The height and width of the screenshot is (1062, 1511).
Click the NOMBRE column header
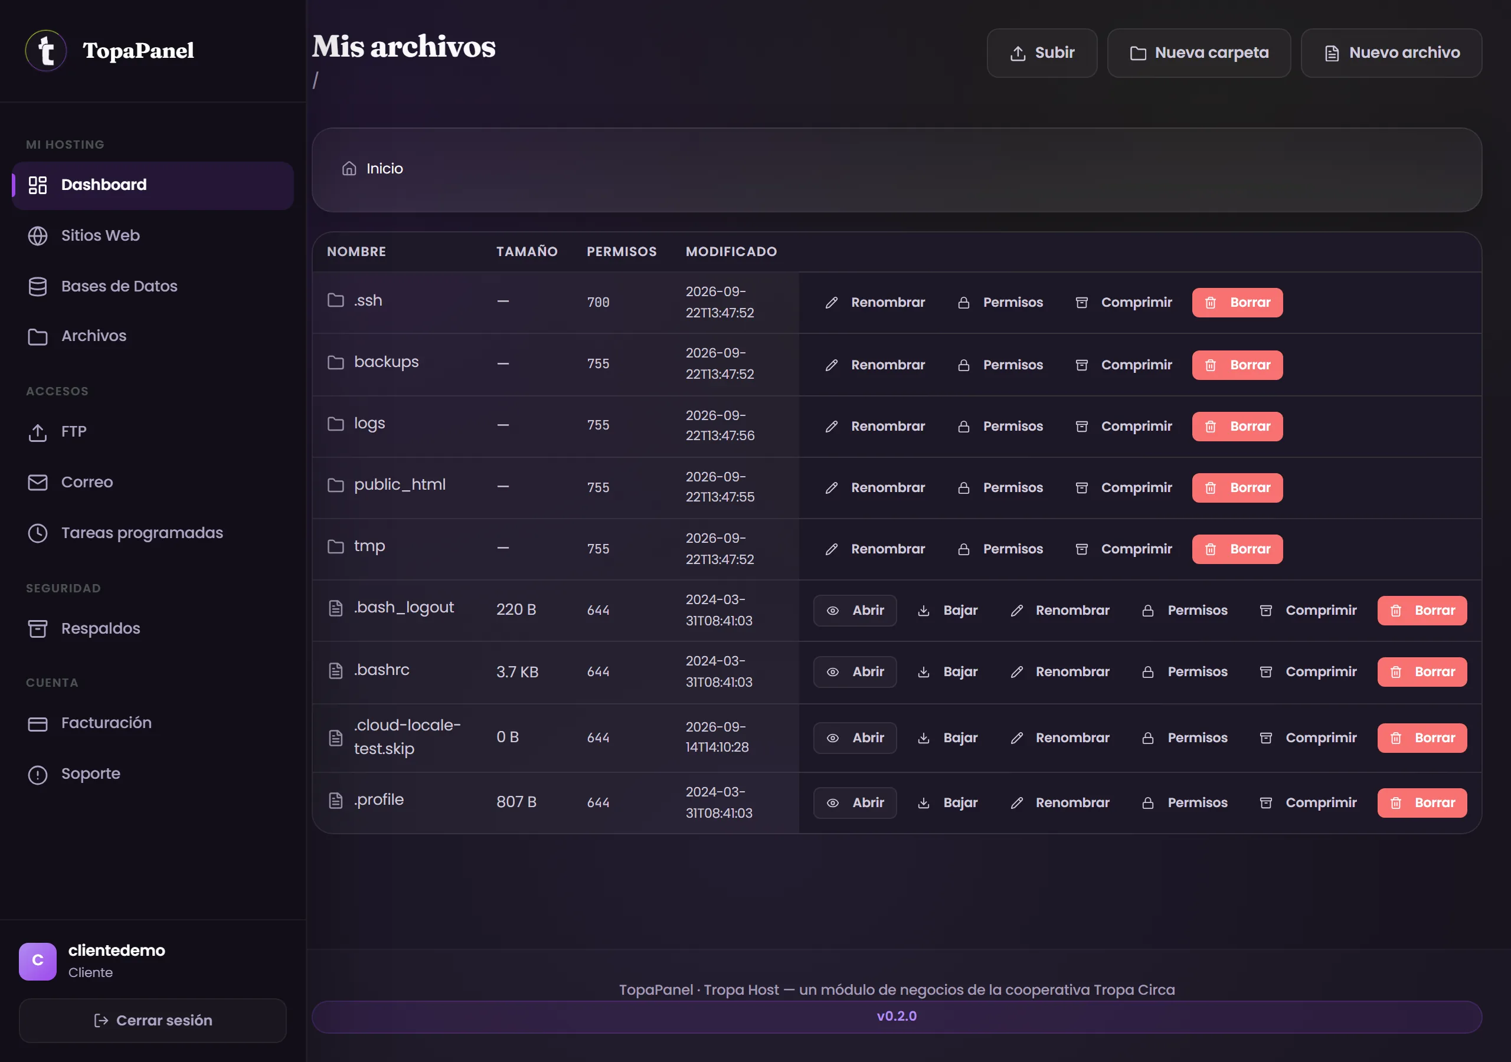[x=357, y=251]
